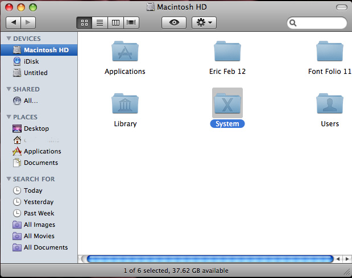Go back with the left arrow button
Image resolution: width=352 pixels, height=278 pixels.
click(13, 23)
